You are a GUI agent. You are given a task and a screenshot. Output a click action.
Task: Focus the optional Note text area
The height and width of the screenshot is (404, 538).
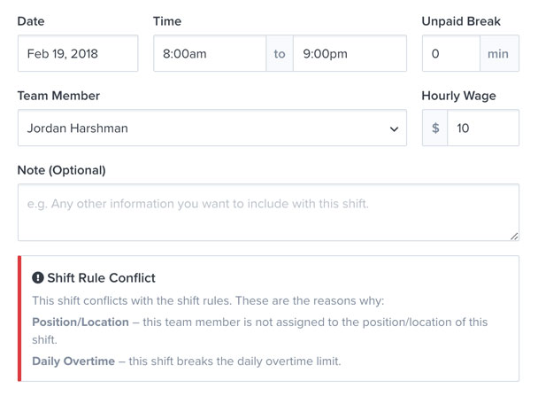[268, 213]
